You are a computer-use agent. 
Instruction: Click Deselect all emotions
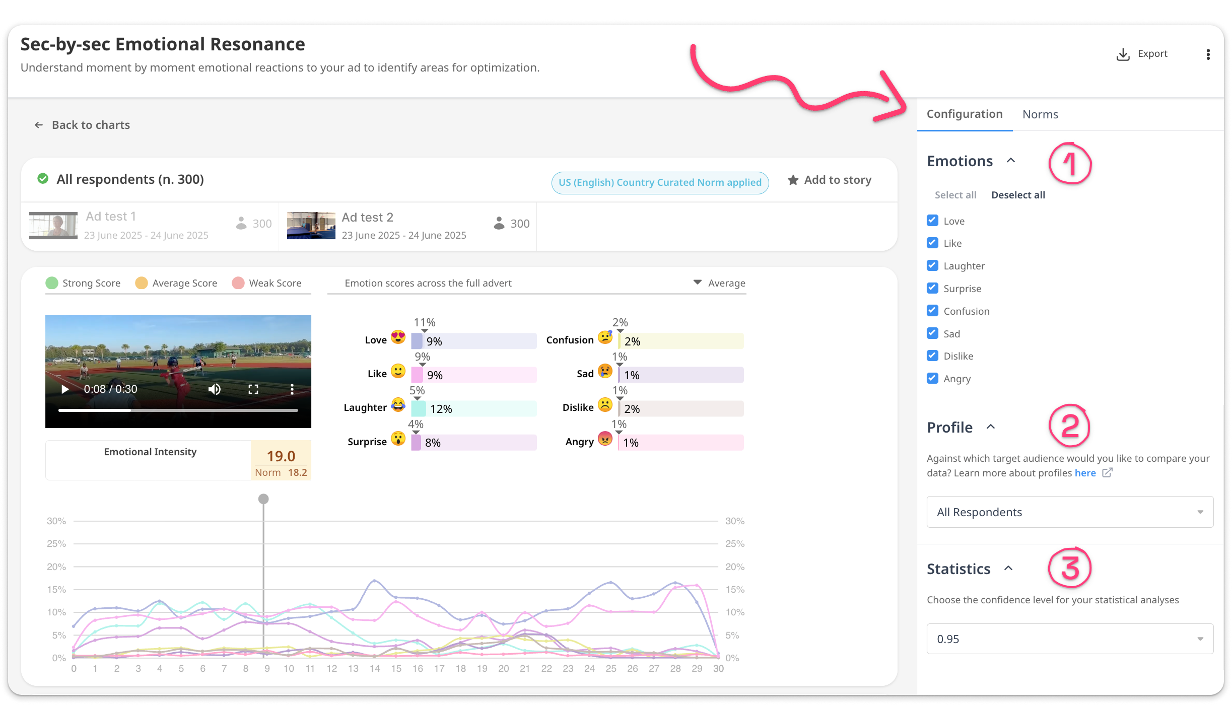pyautogui.click(x=1018, y=195)
